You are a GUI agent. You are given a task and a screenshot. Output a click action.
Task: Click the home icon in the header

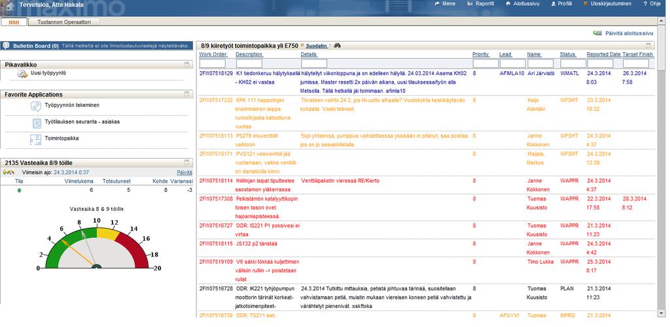10,7
